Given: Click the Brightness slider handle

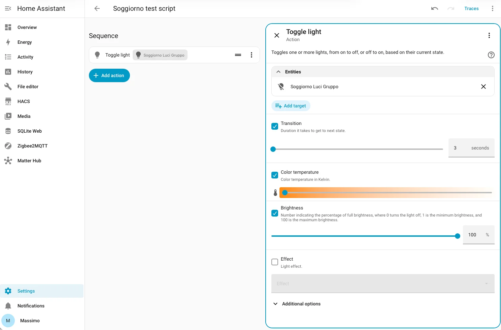Looking at the screenshot, I should (458, 236).
